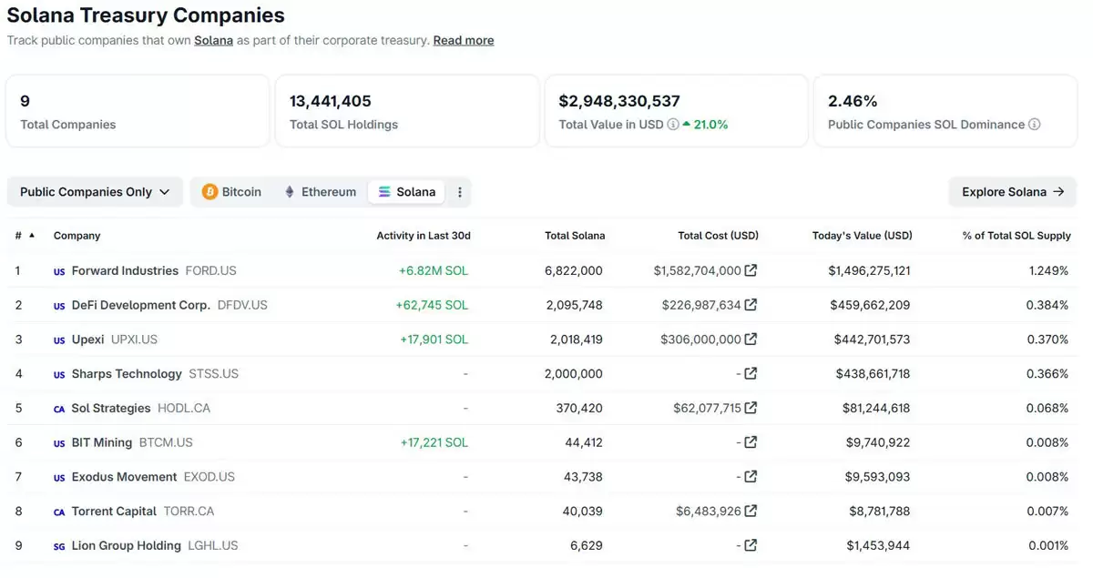Screen dimensions: 1093x578
Task: Switch to the Ethereum tab
Action: tap(320, 192)
